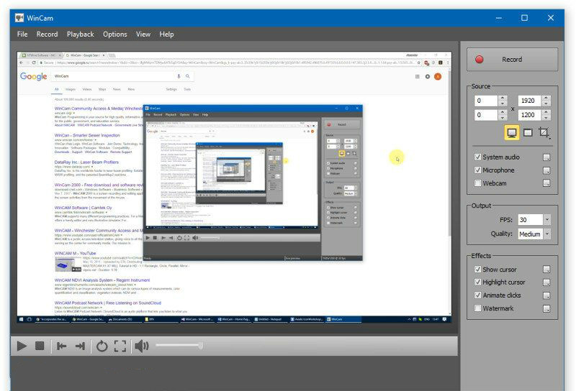Screen dimensions: 576x391
Task: Decrease source width 1920 stepper
Action: click(x=546, y=103)
